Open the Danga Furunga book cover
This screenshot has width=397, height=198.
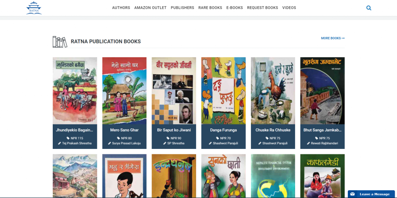tap(223, 90)
